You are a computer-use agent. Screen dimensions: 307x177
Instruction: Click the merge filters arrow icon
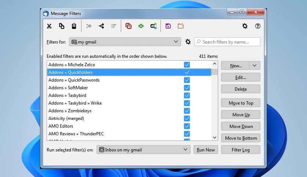[x=101, y=26]
